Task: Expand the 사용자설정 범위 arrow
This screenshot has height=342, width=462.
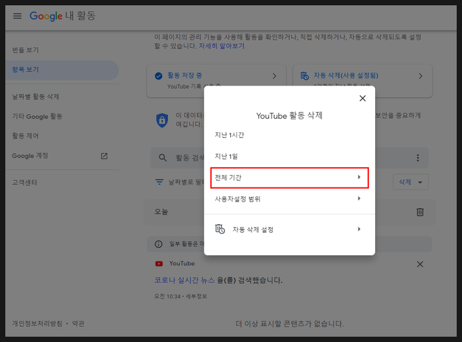Action: tap(359, 199)
